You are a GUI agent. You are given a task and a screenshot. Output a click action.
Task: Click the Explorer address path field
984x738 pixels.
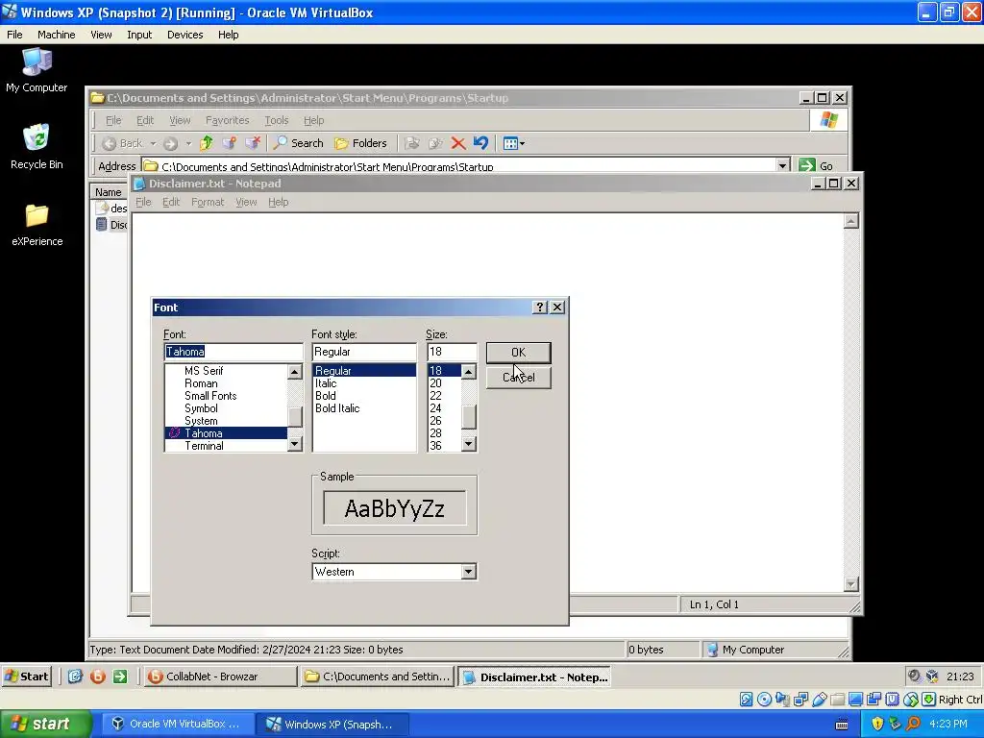458,165
